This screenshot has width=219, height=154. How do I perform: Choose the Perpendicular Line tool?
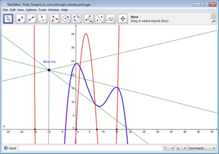coord(42,19)
